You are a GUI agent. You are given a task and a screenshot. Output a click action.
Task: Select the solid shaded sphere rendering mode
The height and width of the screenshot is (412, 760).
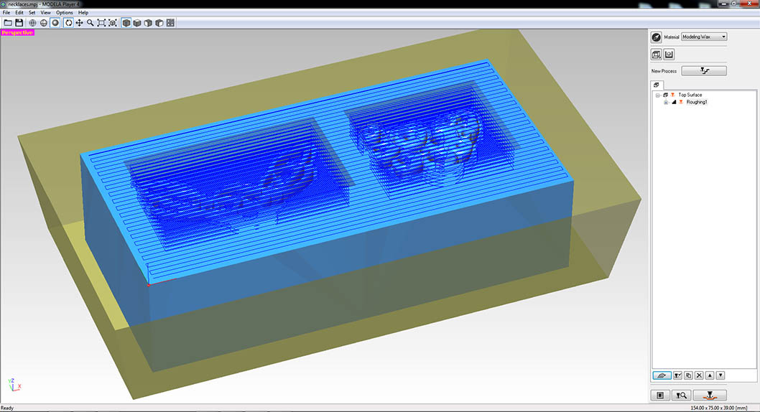(55, 23)
